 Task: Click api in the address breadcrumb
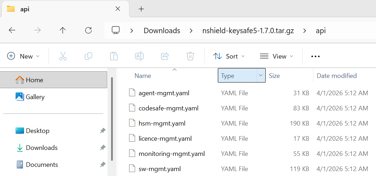point(320,31)
